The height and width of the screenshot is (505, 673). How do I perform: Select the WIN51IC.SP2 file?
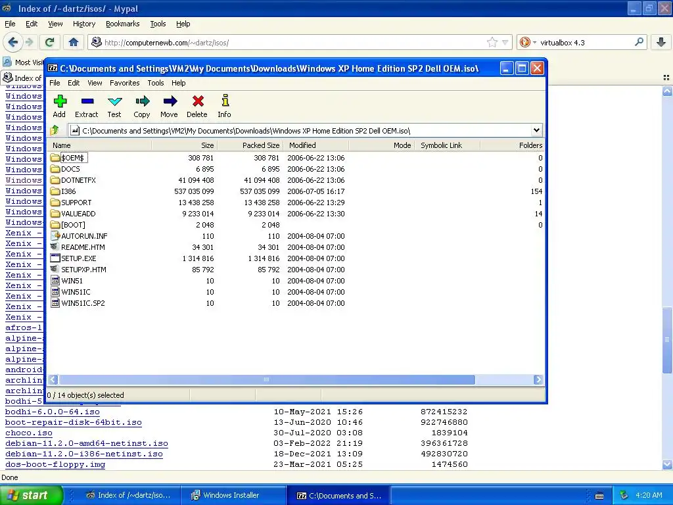pyautogui.click(x=83, y=303)
